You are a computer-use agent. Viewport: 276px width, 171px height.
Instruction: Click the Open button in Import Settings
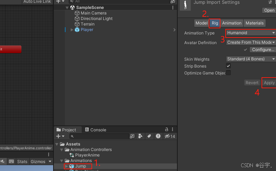pyautogui.click(x=269, y=10)
